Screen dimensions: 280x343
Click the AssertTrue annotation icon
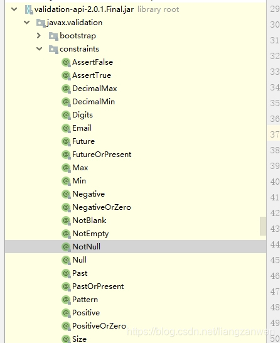pos(66,75)
